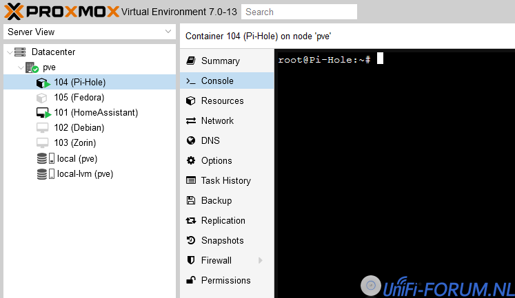
Task: Expand the Firewall submenu arrow
Action: (x=260, y=261)
